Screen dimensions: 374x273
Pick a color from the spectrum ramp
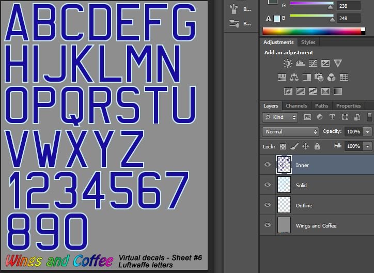coord(314,32)
